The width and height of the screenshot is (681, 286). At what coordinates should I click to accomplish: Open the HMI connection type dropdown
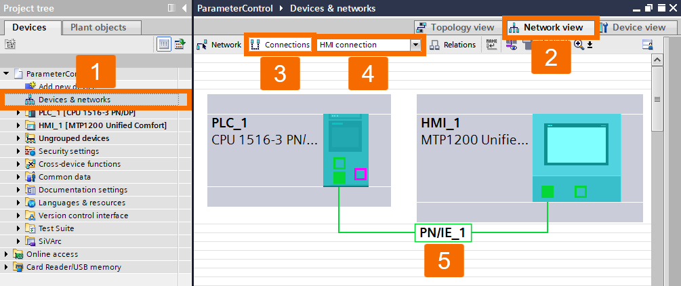(x=415, y=45)
